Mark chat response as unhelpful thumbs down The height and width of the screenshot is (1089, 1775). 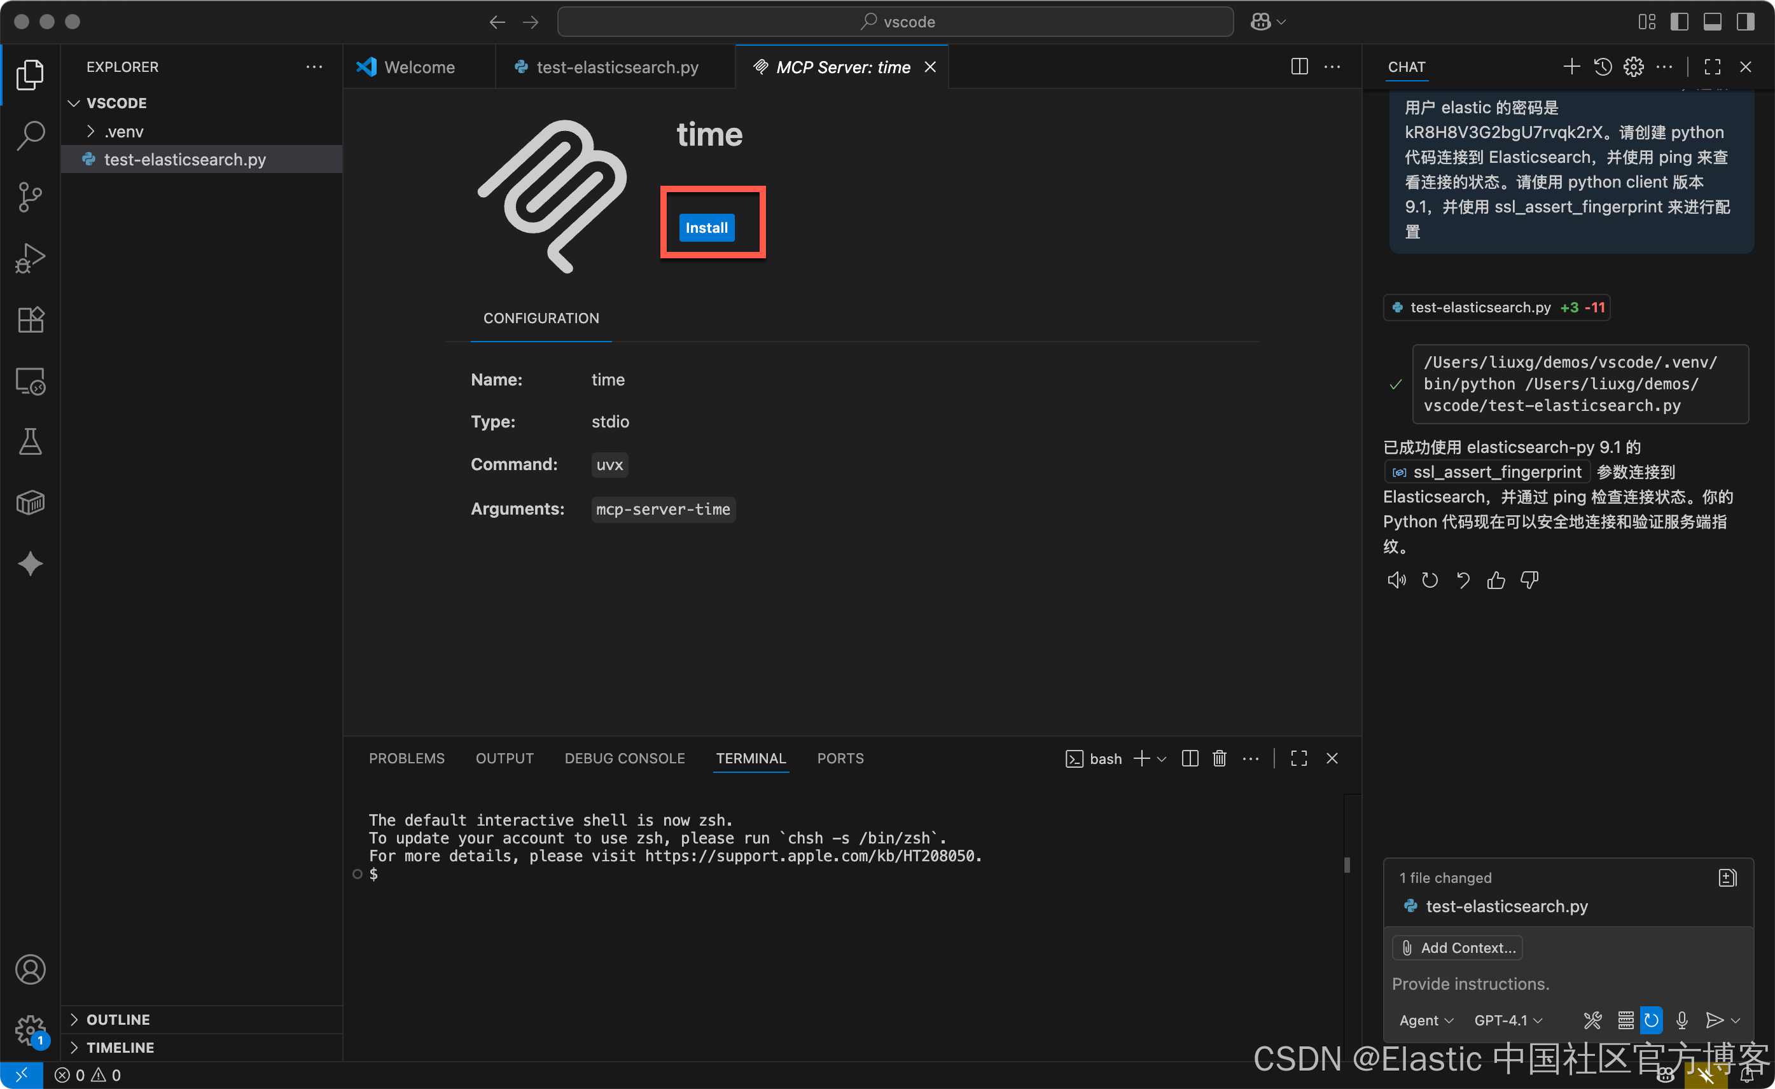[x=1529, y=581]
